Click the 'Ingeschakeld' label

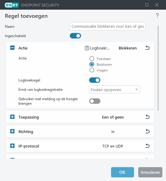click(x=15, y=36)
